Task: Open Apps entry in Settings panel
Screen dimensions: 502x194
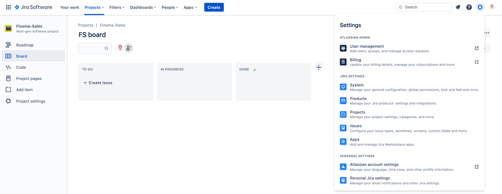Action: click(410, 142)
